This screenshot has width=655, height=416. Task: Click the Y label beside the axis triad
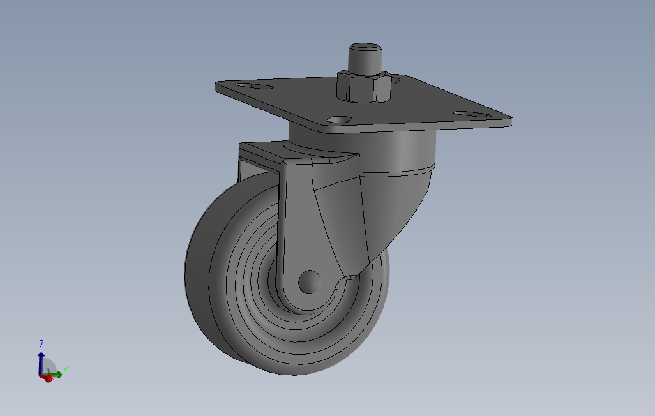click(x=66, y=371)
